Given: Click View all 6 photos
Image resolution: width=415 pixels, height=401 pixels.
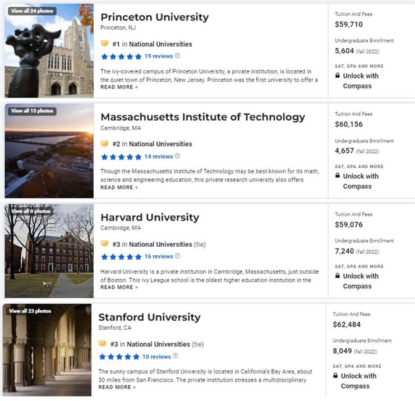Looking at the screenshot, I should pos(31,211).
